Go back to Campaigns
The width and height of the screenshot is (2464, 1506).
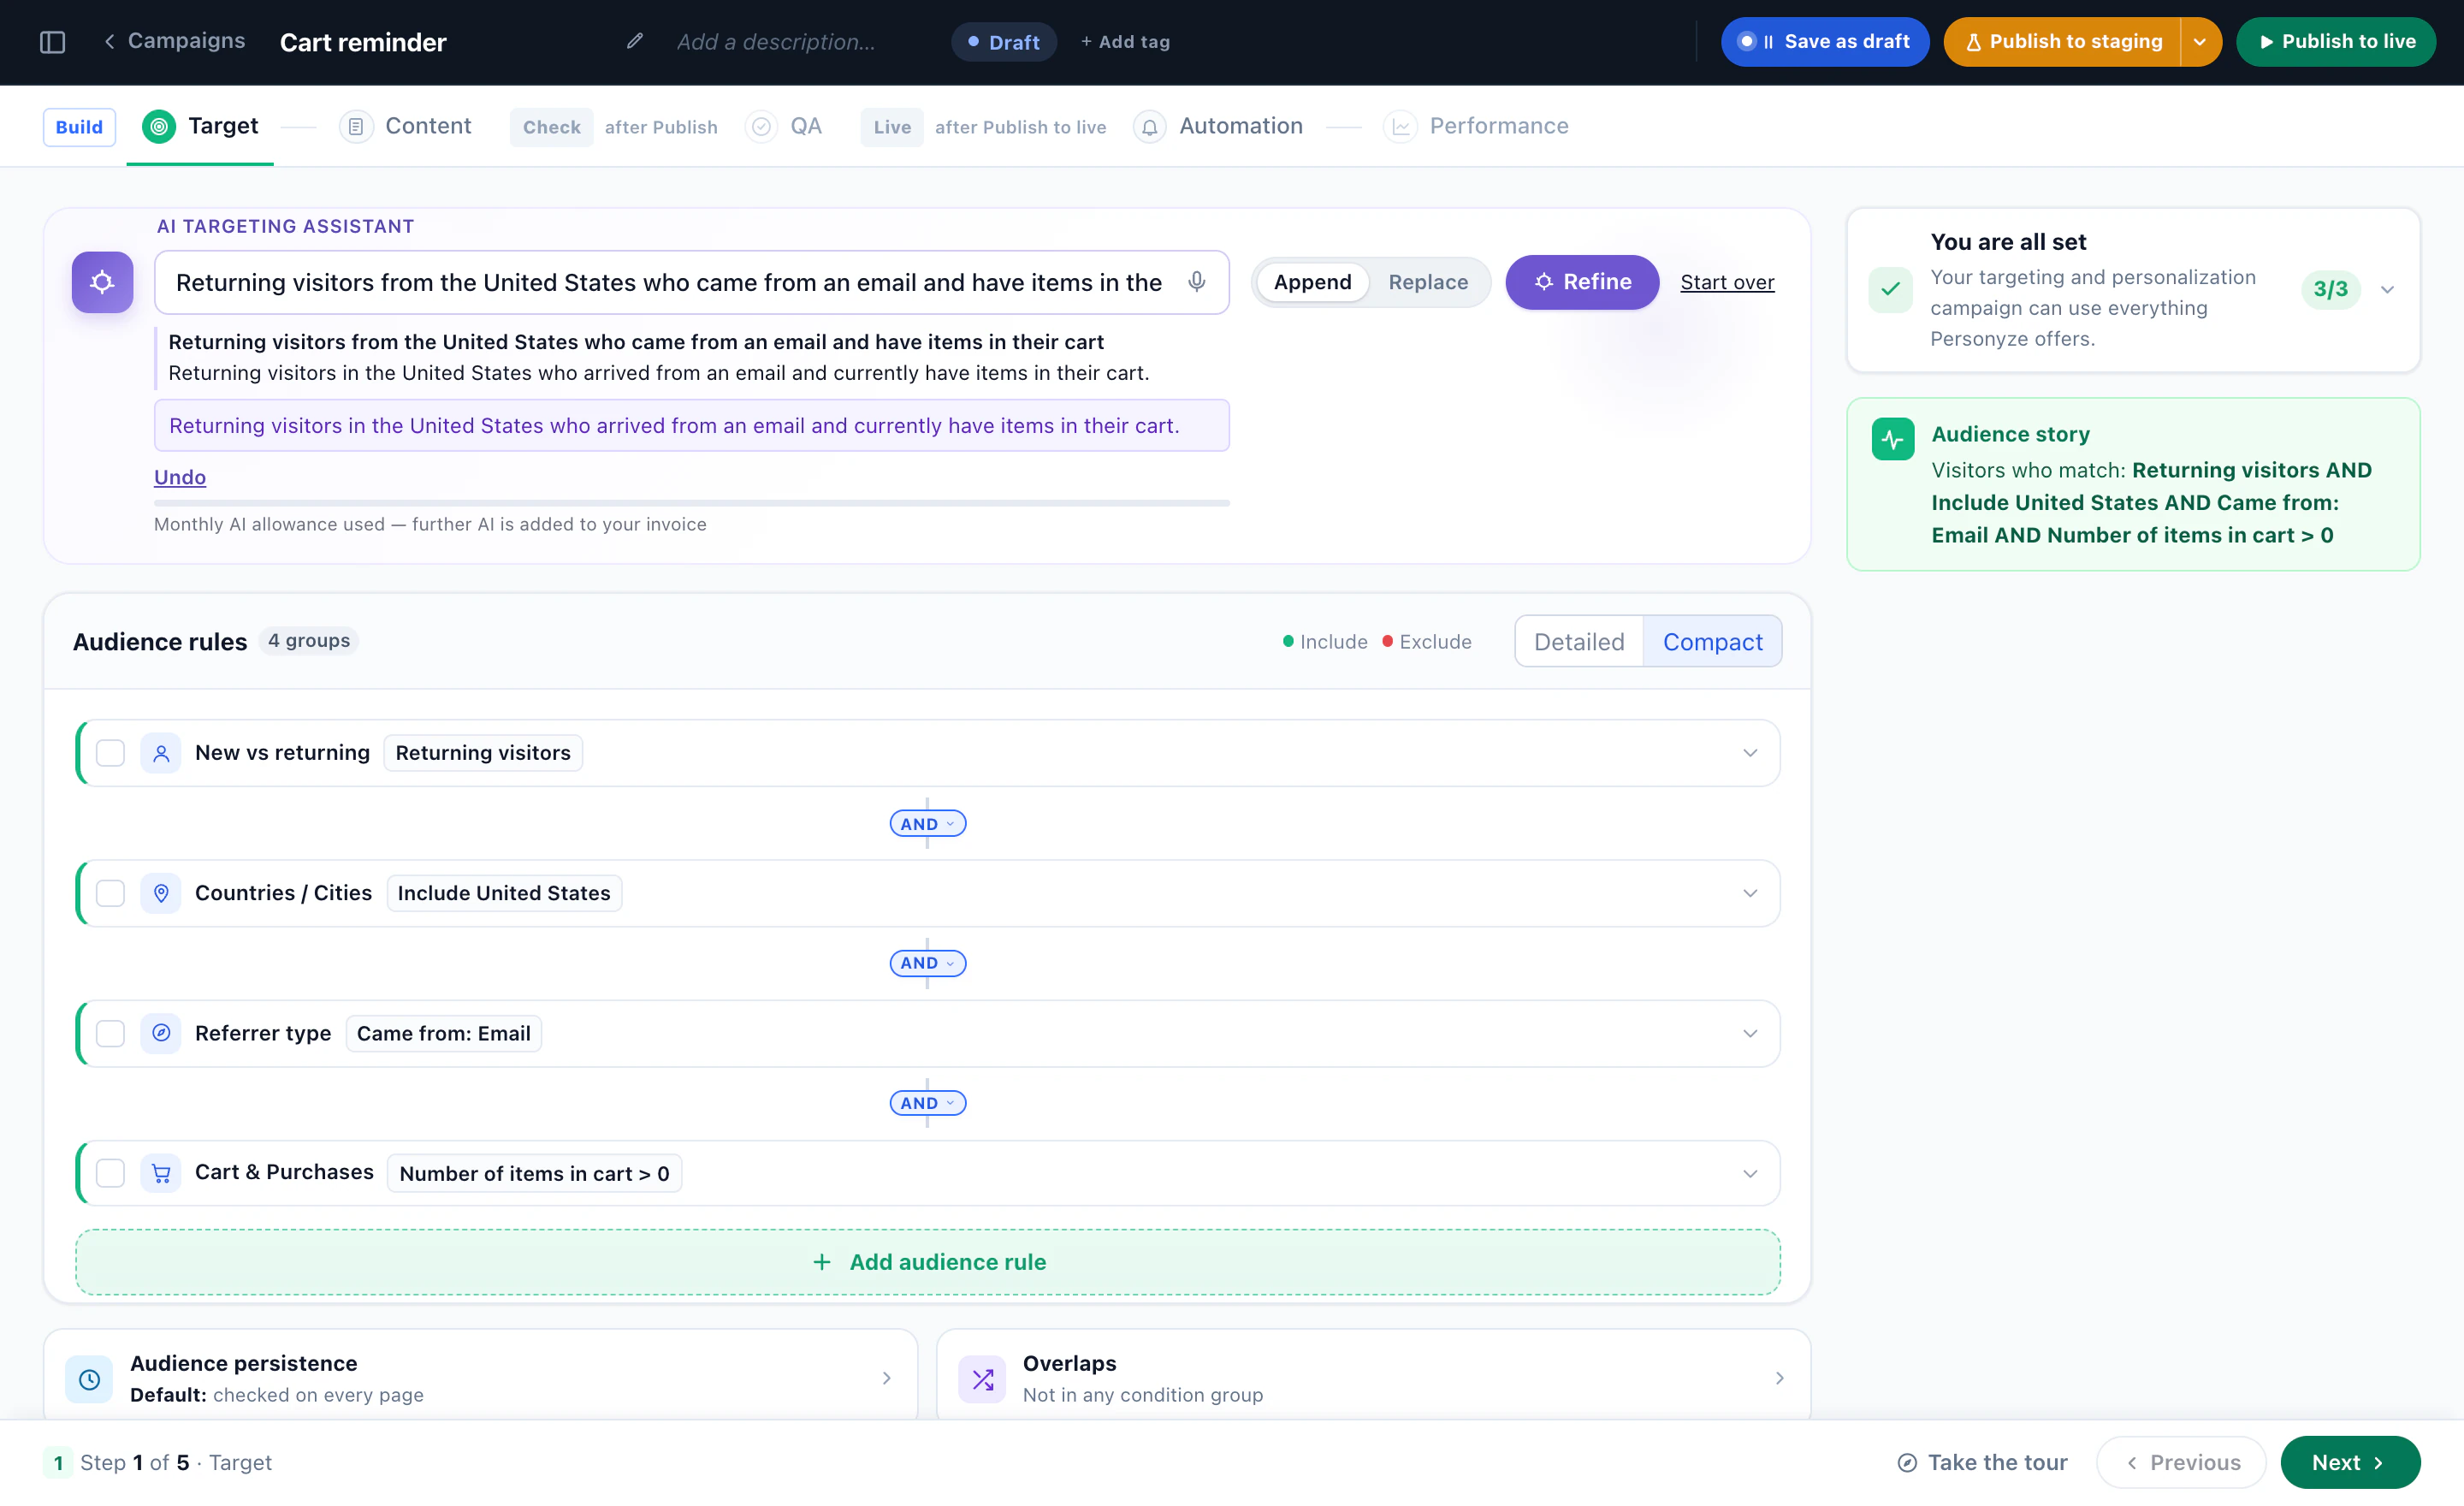coord(174,41)
